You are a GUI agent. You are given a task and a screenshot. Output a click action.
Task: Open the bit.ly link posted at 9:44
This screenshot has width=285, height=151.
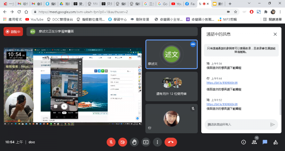(222, 83)
